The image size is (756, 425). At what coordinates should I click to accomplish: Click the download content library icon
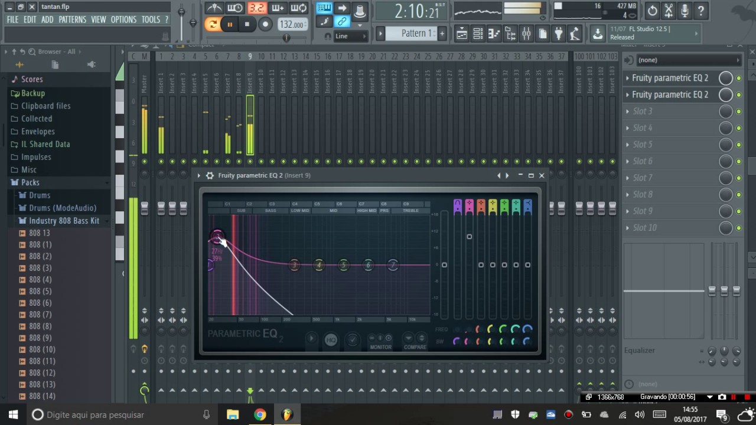coord(598,34)
